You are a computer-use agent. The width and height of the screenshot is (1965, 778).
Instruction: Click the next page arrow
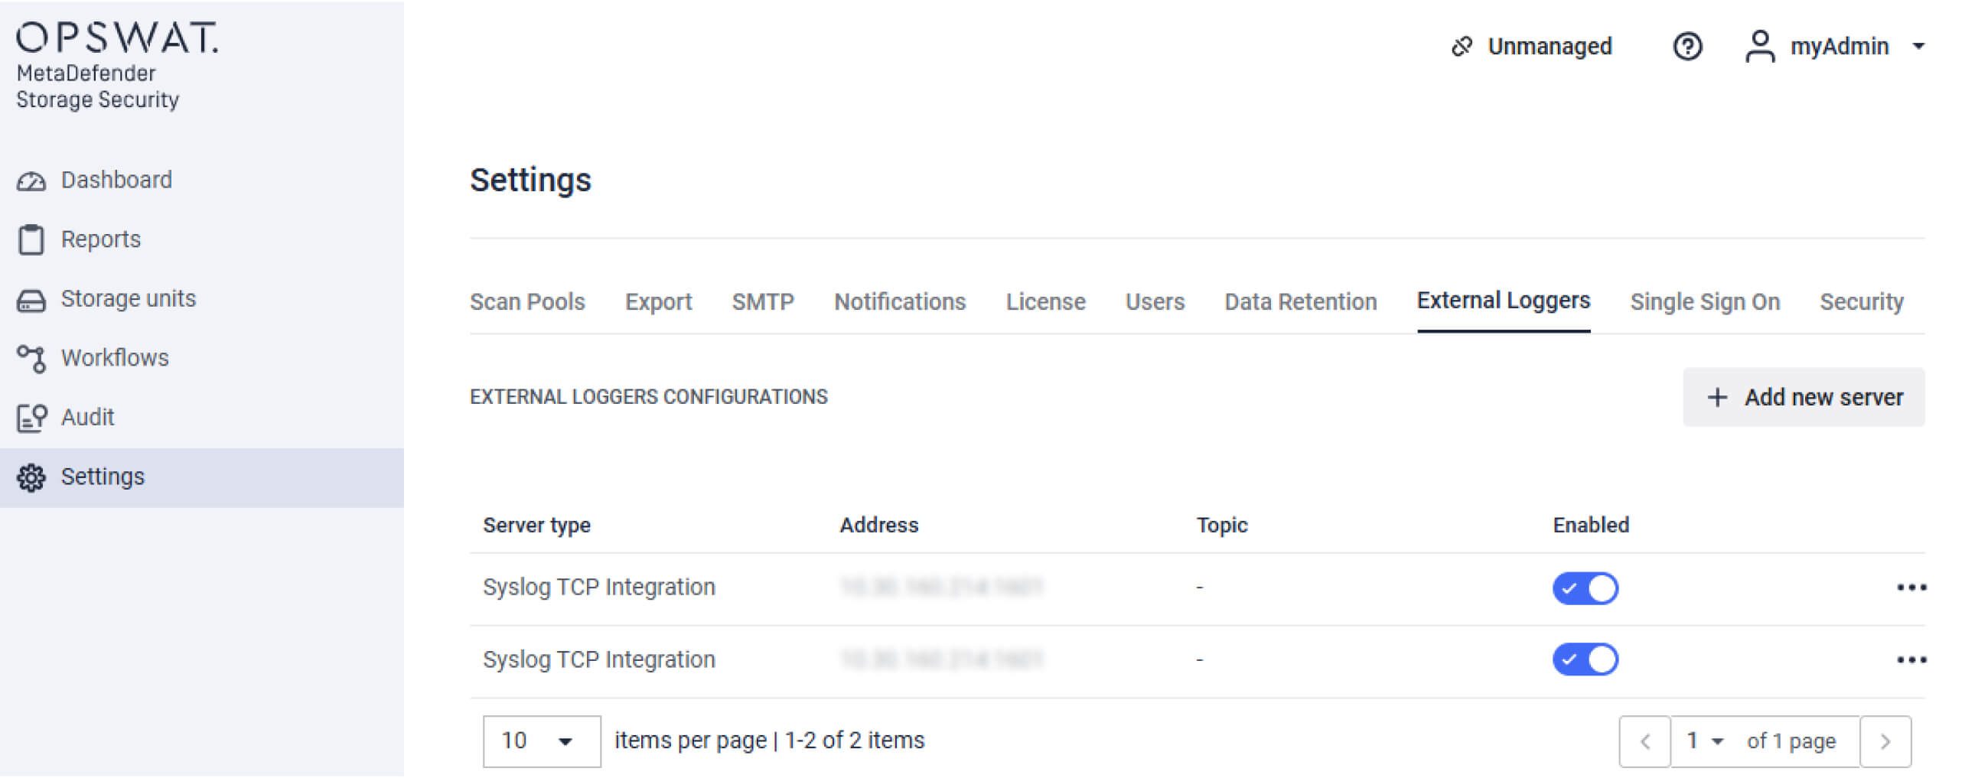coord(1887,741)
